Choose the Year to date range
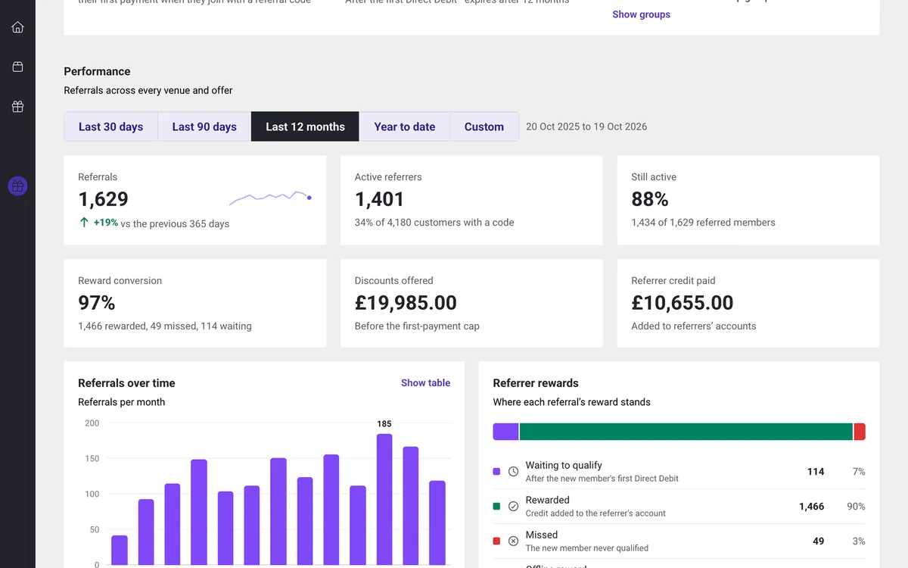Viewport: 908px width, 568px height. pos(405,126)
